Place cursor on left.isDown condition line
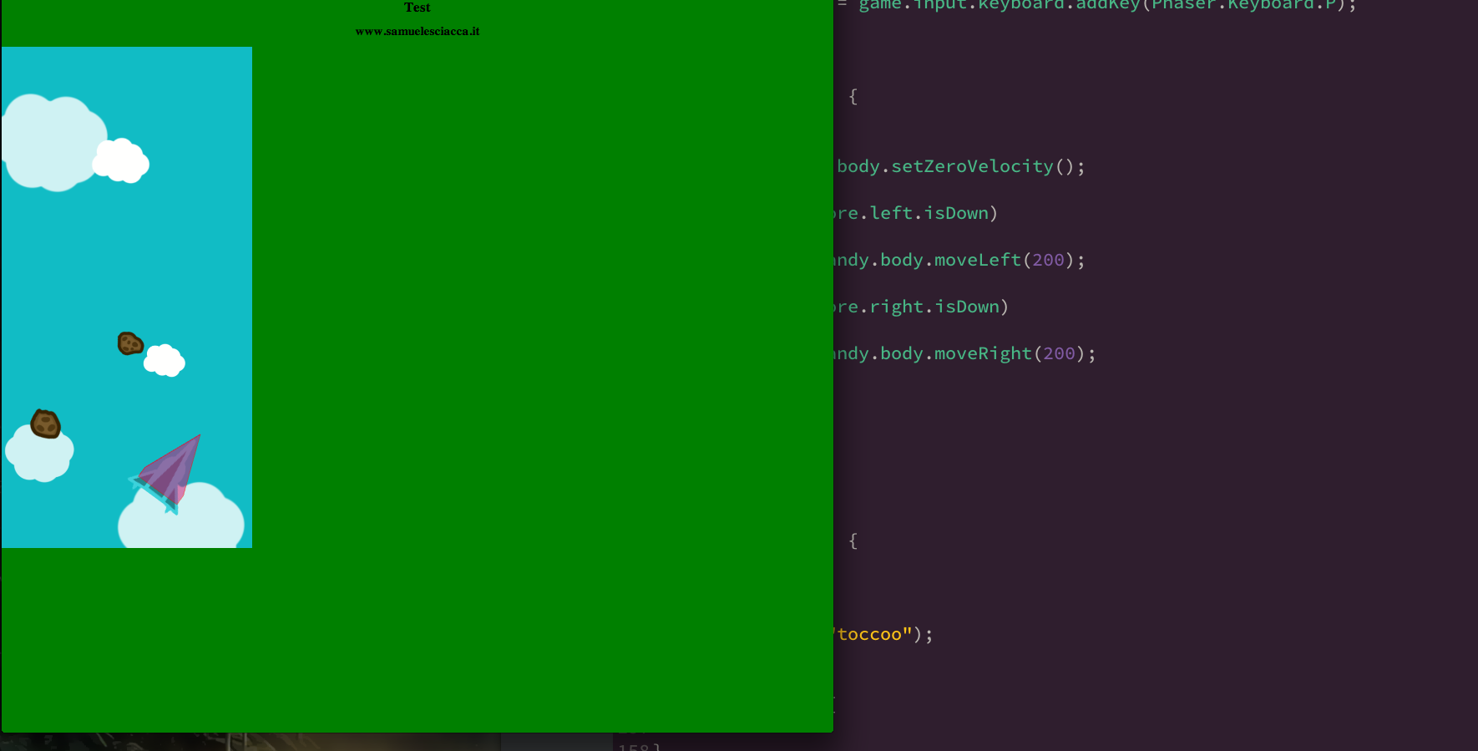 pyautogui.click(x=916, y=213)
